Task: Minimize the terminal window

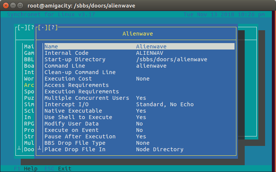Action: pyautogui.click(x=13, y=5)
